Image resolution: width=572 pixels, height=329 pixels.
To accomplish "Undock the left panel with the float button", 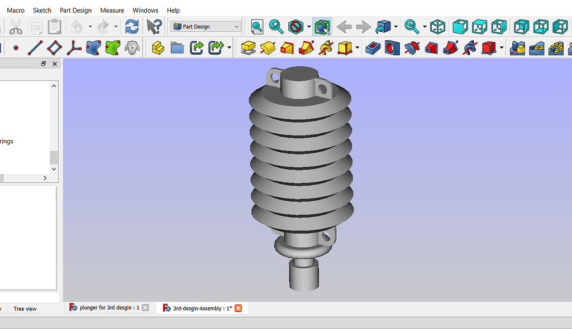I will (x=43, y=64).
